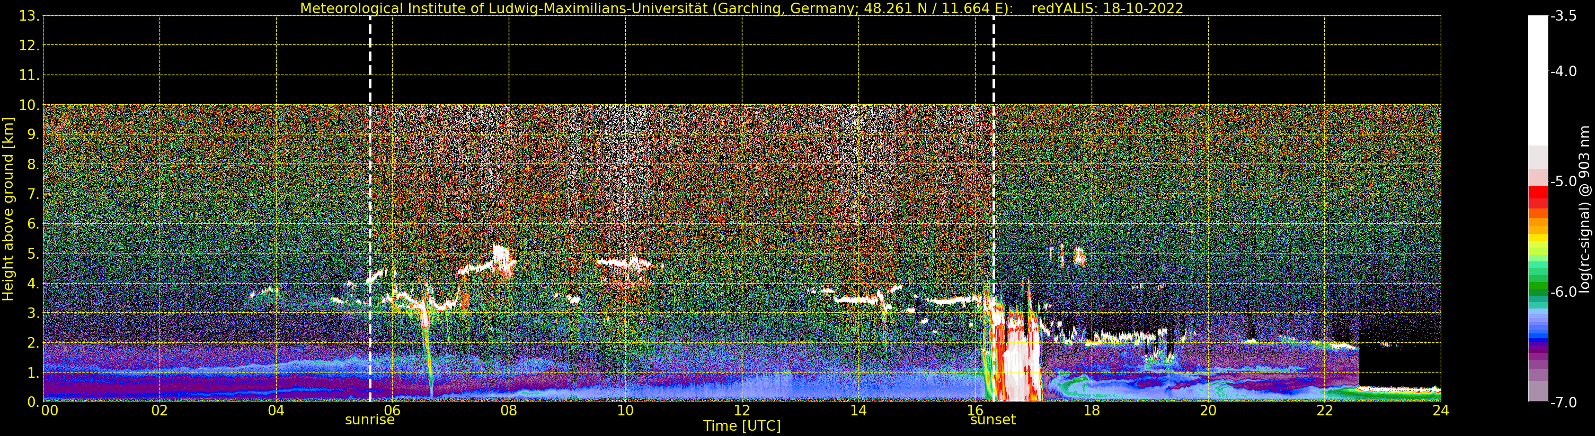Click the "-5.0" colorbar tick value

(x=1564, y=182)
